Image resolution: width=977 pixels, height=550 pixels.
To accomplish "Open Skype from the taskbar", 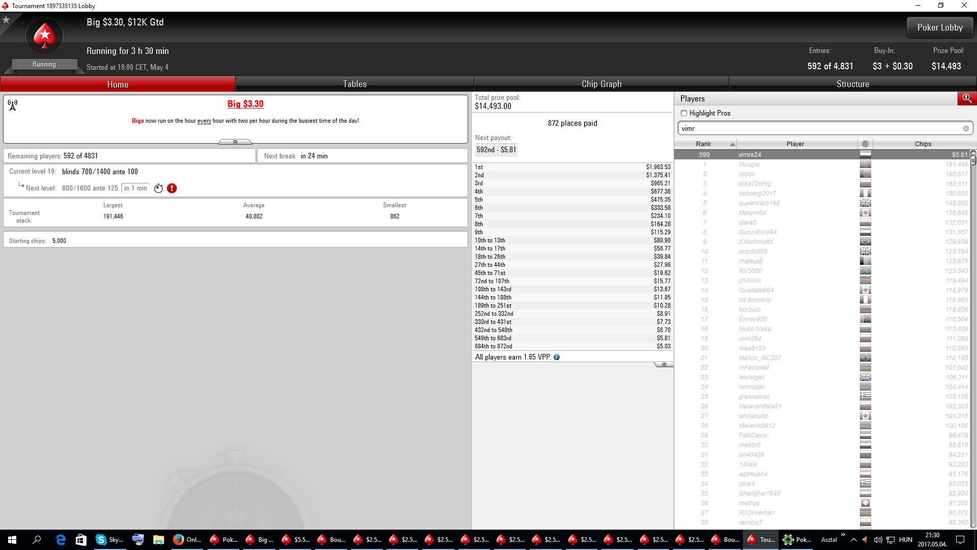I will (x=109, y=540).
